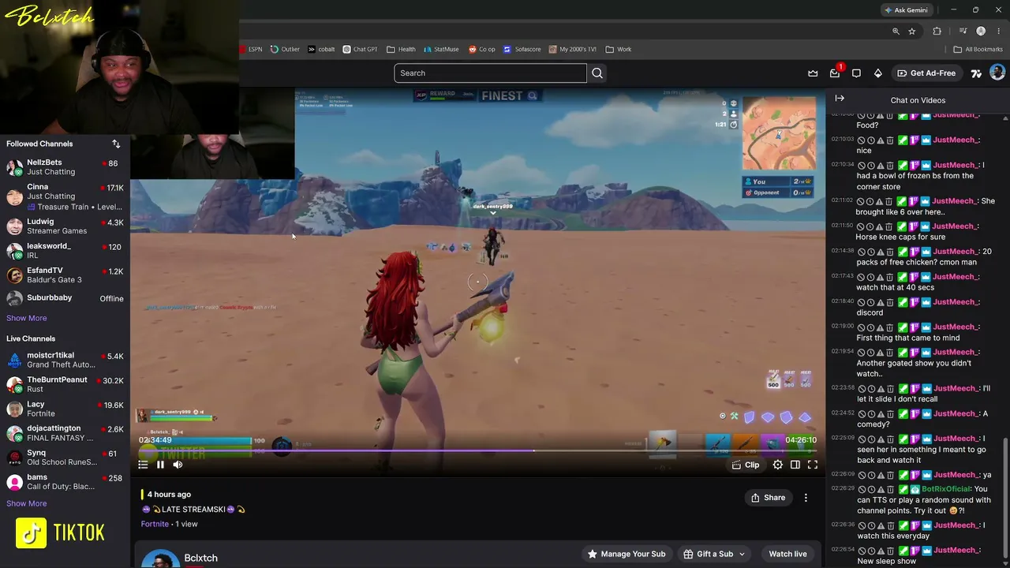Bookmark this page with the star
Screen dimensions: 1010x568
pos(912,32)
